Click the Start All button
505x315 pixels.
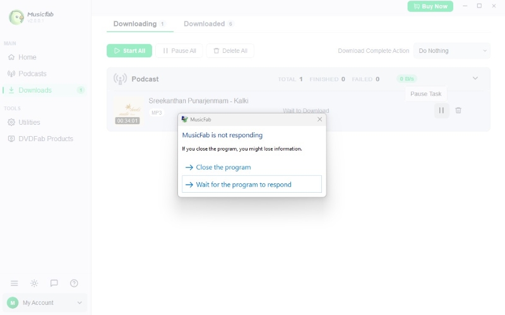pyautogui.click(x=129, y=51)
